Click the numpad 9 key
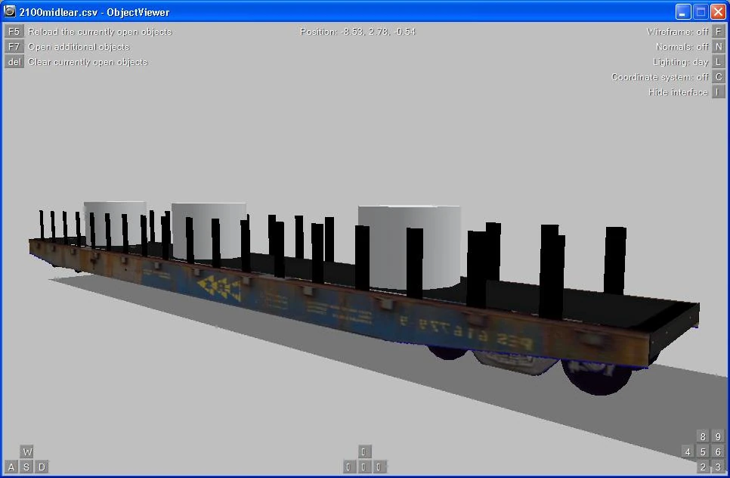The width and height of the screenshot is (730, 478). point(719,436)
